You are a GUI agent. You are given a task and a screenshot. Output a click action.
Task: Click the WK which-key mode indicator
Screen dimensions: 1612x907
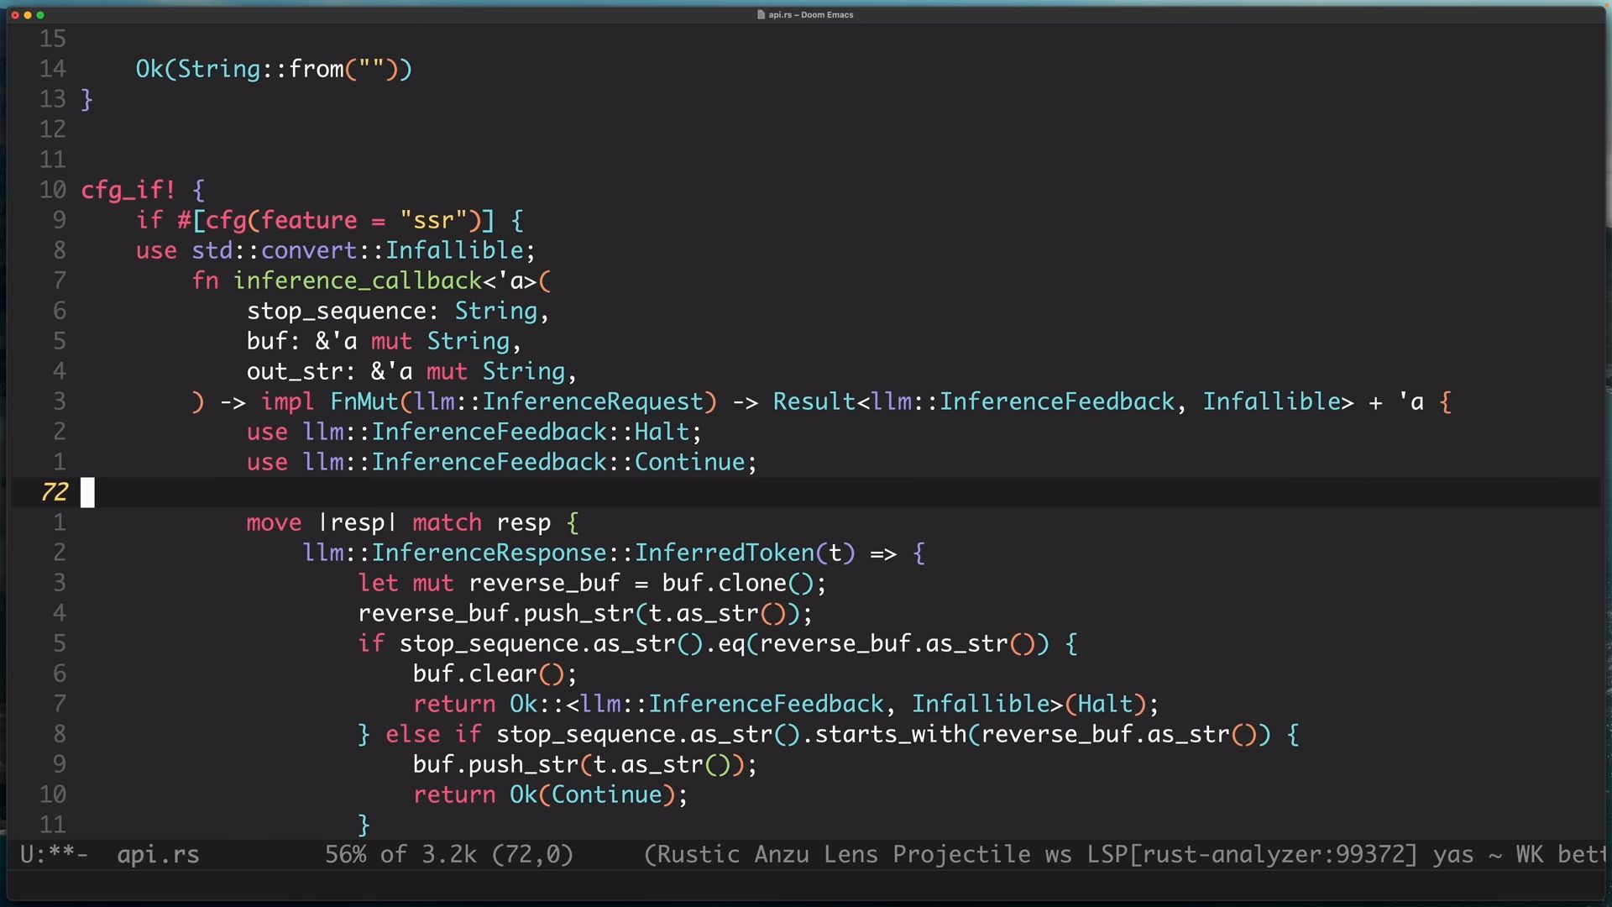1529,855
